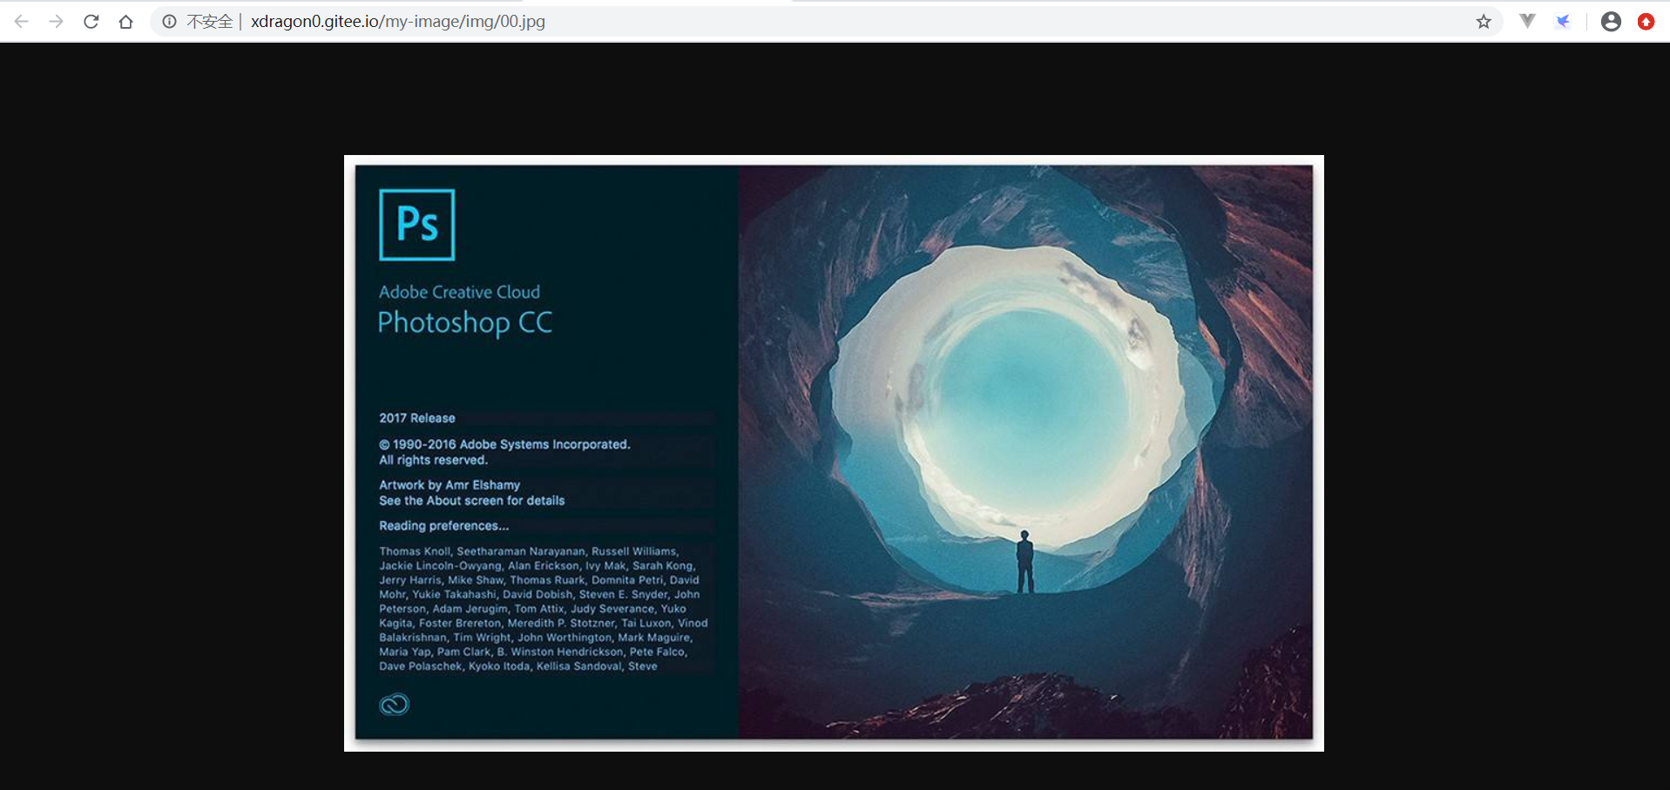Screen dimensions: 1670x790
Task: View site info for the insecure connection
Action: click(169, 22)
